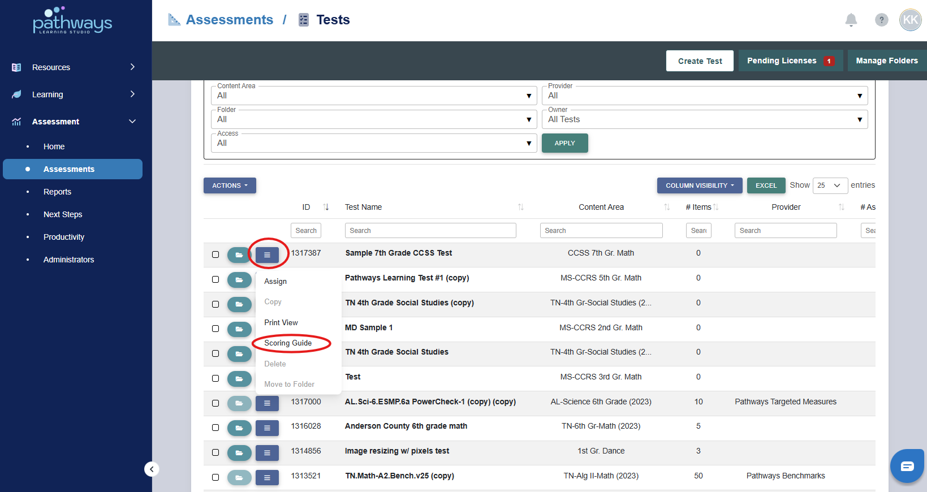Choose Assign from the context menu

tap(275, 282)
